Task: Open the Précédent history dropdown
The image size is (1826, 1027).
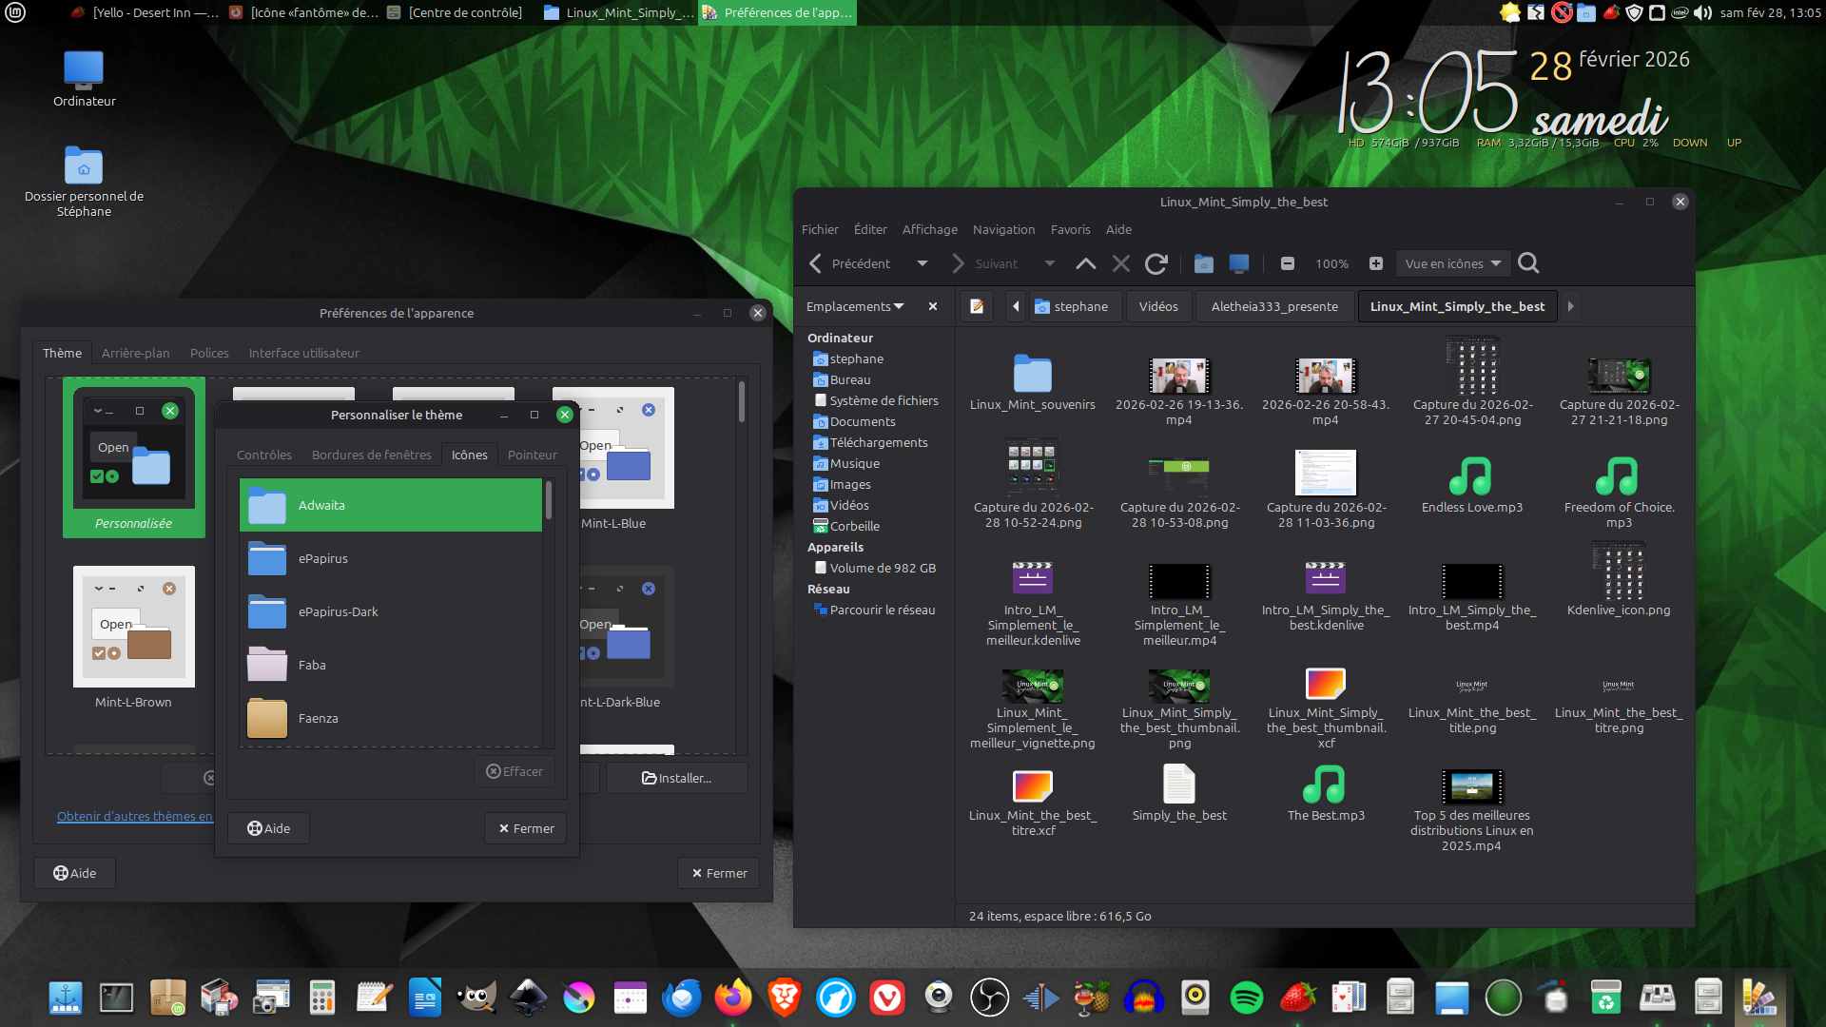Action: [922, 263]
